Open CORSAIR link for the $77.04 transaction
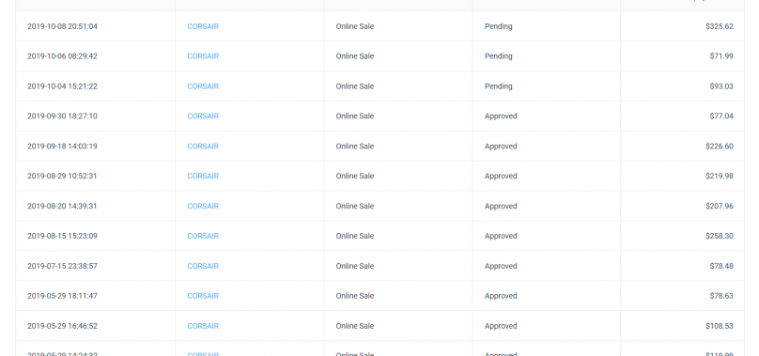This screenshot has height=356, width=759. (x=203, y=116)
